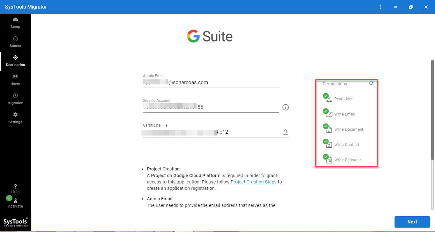Open Settings in the sidebar
The width and height of the screenshot is (435, 232).
point(15,118)
